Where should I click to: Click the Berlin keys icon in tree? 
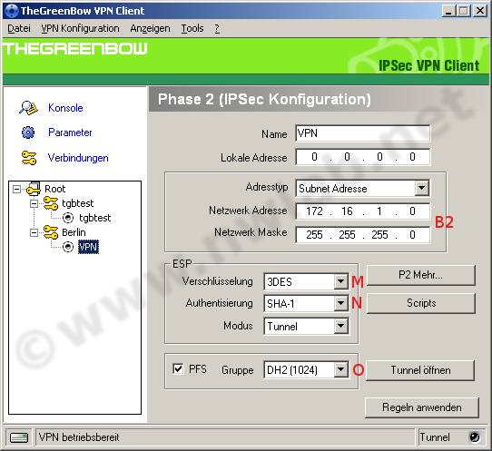51,232
